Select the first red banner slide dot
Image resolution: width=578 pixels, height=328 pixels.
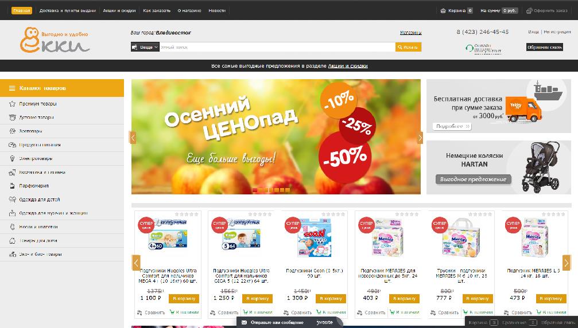[254, 190]
